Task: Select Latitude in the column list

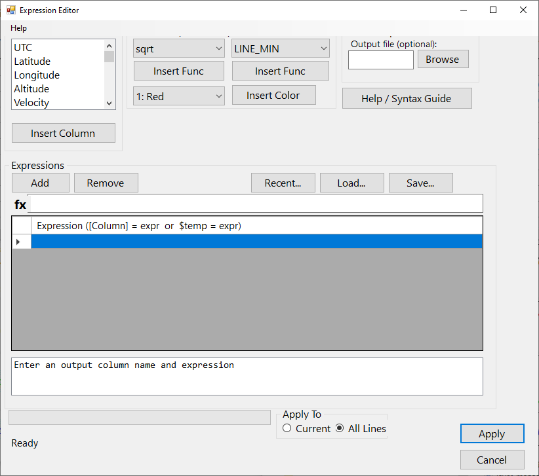Action: point(33,61)
